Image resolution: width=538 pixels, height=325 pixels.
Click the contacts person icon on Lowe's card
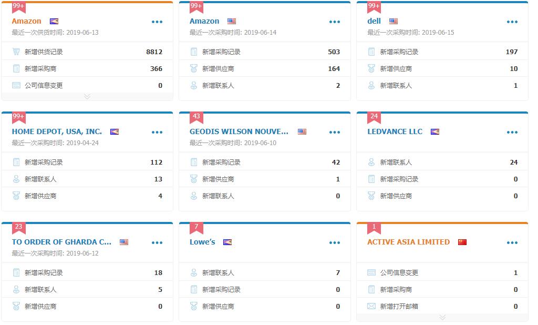tap(193, 272)
